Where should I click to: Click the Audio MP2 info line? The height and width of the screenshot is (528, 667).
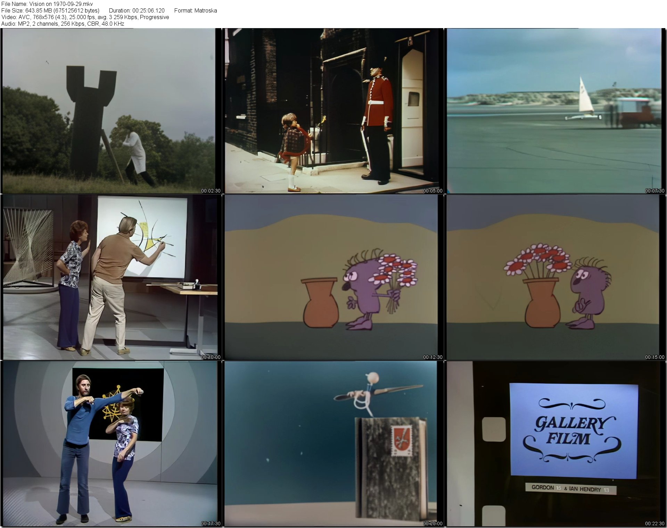tap(63, 24)
